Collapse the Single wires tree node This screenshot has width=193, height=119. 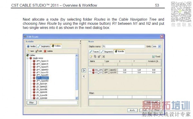[x=28, y=58]
